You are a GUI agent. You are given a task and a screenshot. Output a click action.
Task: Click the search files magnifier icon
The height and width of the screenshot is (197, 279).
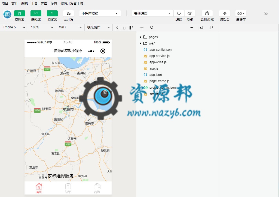click(152, 28)
